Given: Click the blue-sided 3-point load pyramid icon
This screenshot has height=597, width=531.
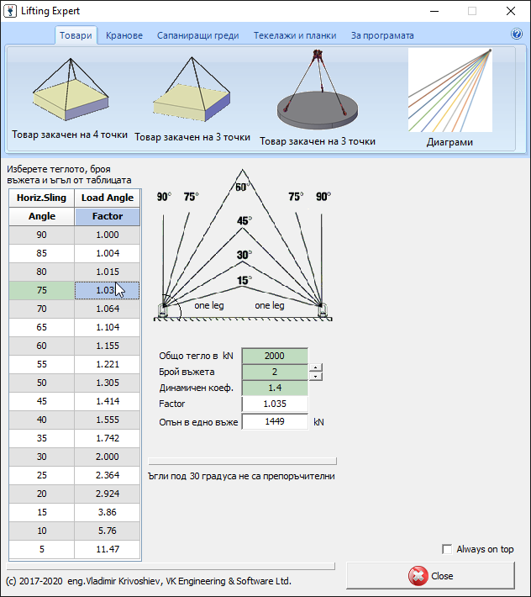Looking at the screenshot, I should point(192,91).
